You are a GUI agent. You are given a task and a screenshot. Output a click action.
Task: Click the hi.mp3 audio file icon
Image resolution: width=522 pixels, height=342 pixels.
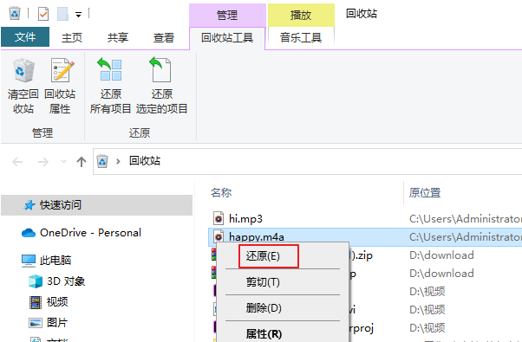tap(219, 219)
